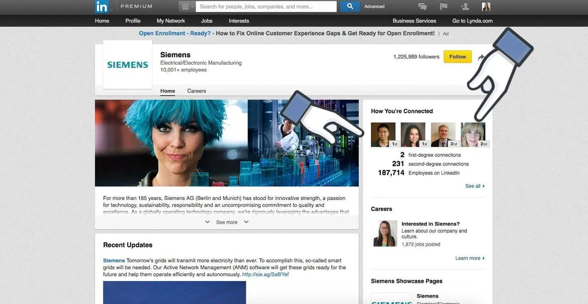Click Electrical/Electronic Manufacturing industry text
588x304 pixels.
tap(201, 63)
